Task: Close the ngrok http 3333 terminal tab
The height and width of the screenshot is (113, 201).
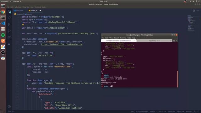Action: coord(171,40)
